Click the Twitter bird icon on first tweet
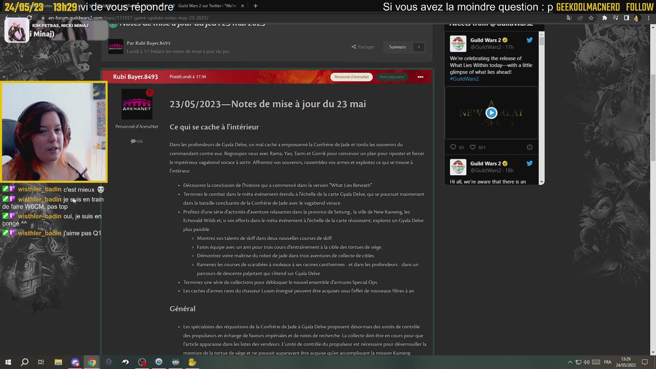 click(x=529, y=40)
